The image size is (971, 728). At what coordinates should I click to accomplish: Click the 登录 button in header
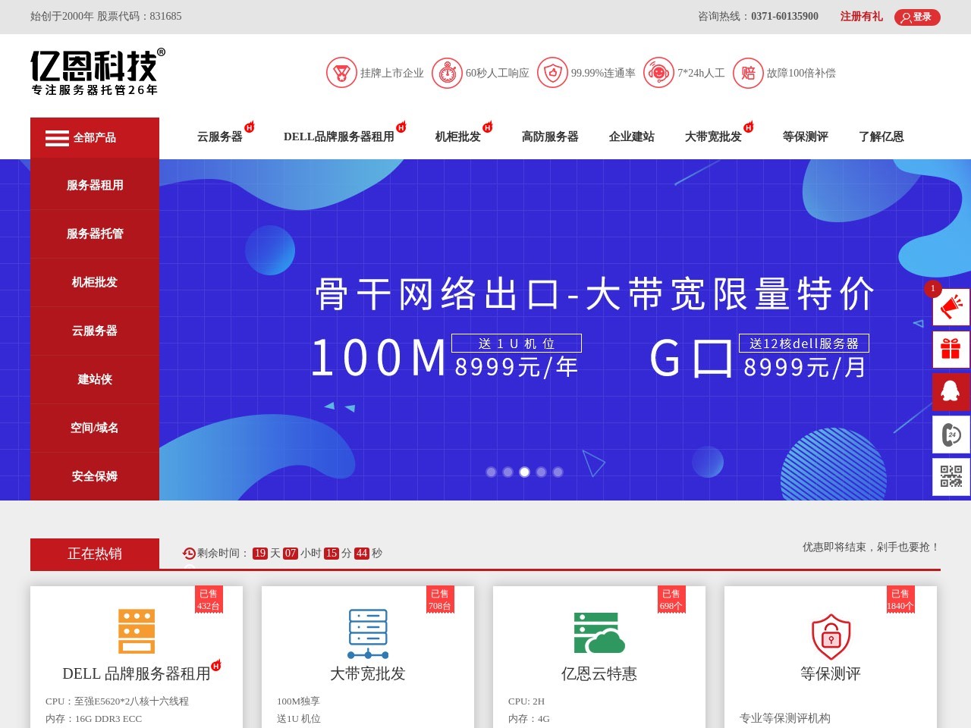click(917, 17)
